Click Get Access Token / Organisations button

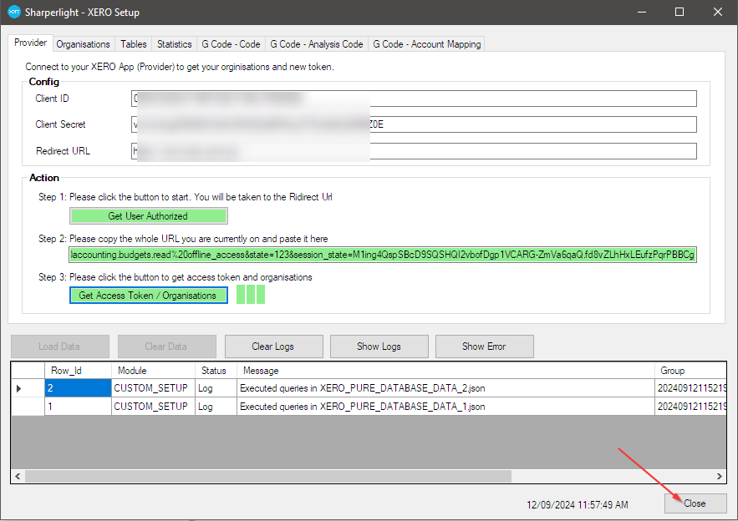[x=148, y=296]
